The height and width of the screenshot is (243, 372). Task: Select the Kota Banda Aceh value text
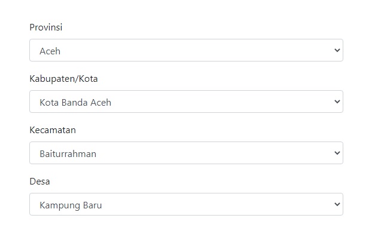[x=75, y=103]
